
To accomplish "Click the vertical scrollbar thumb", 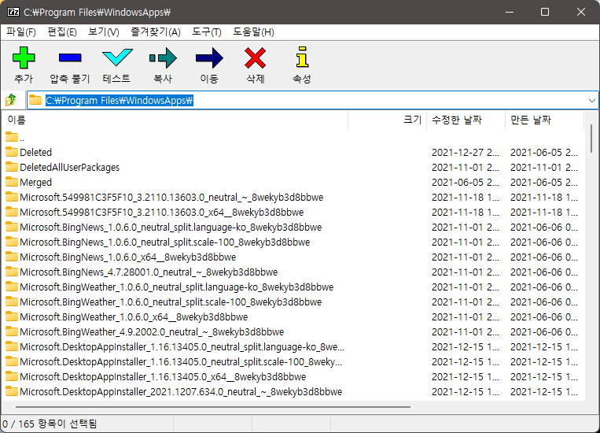I will coord(591,139).
